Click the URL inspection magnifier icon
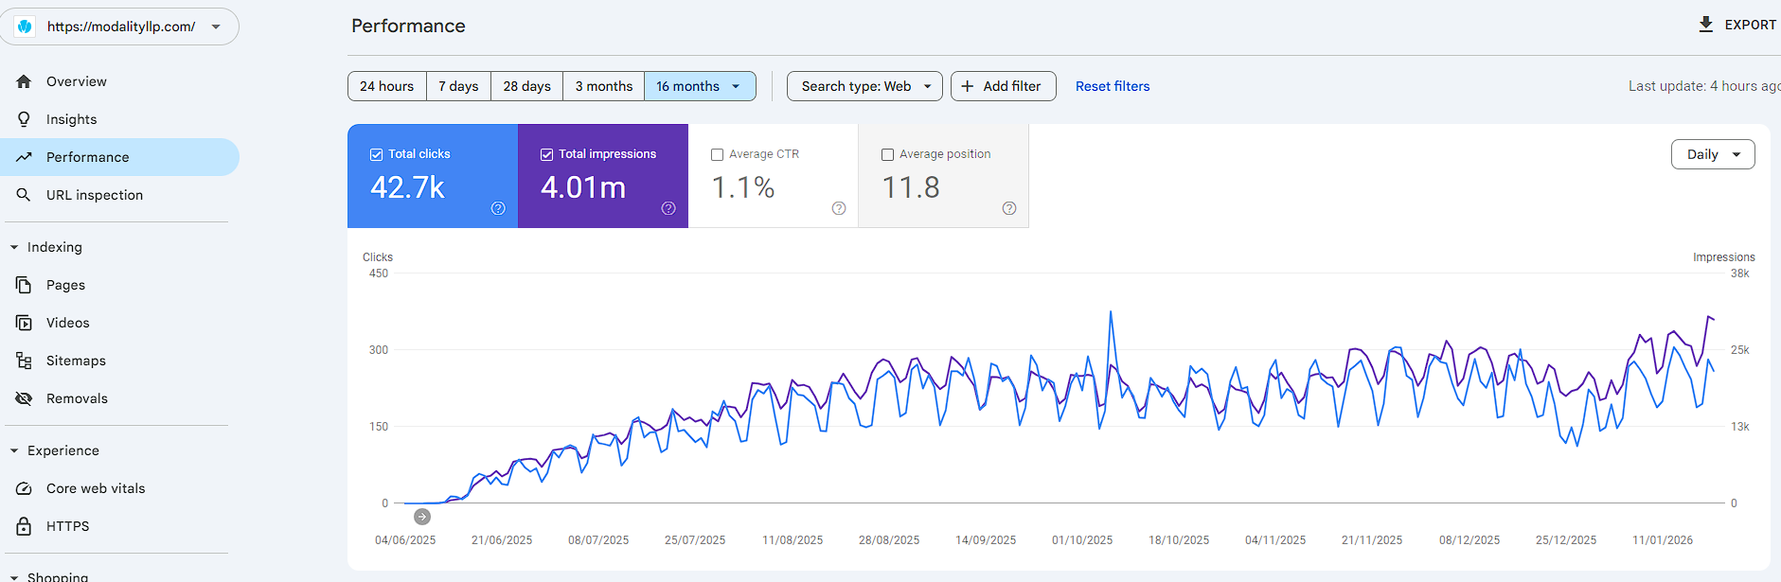 (x=24, y=195)
